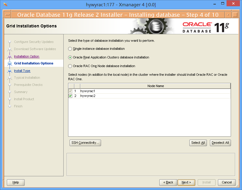Click Install Product step label
This screenshot has width=242, height=190.
24,99
